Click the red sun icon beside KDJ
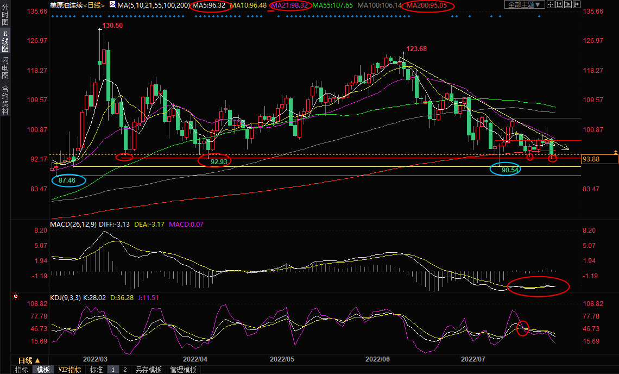The height and width of the screenshot is (374, 619). pos(16,297)
